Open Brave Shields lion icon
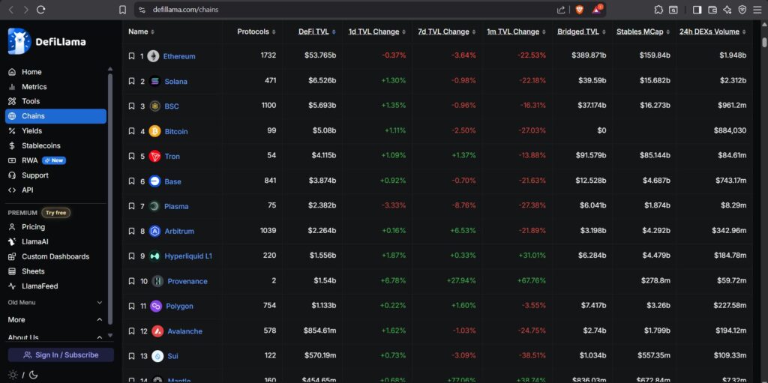Screen dimensions: 768x383 point(580,10)
